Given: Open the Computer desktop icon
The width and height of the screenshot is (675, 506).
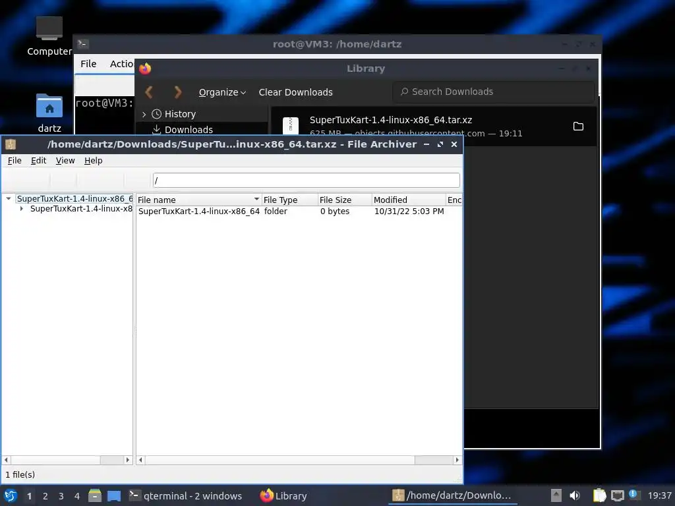Looking at the screenshot, I should tap(49, 36).
